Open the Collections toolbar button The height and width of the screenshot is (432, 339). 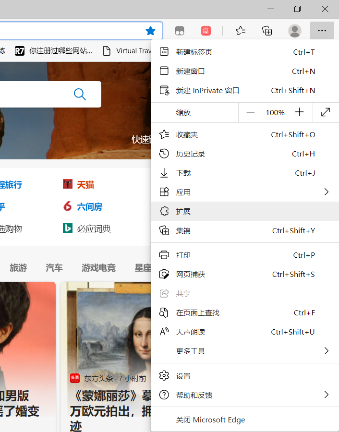267,31
